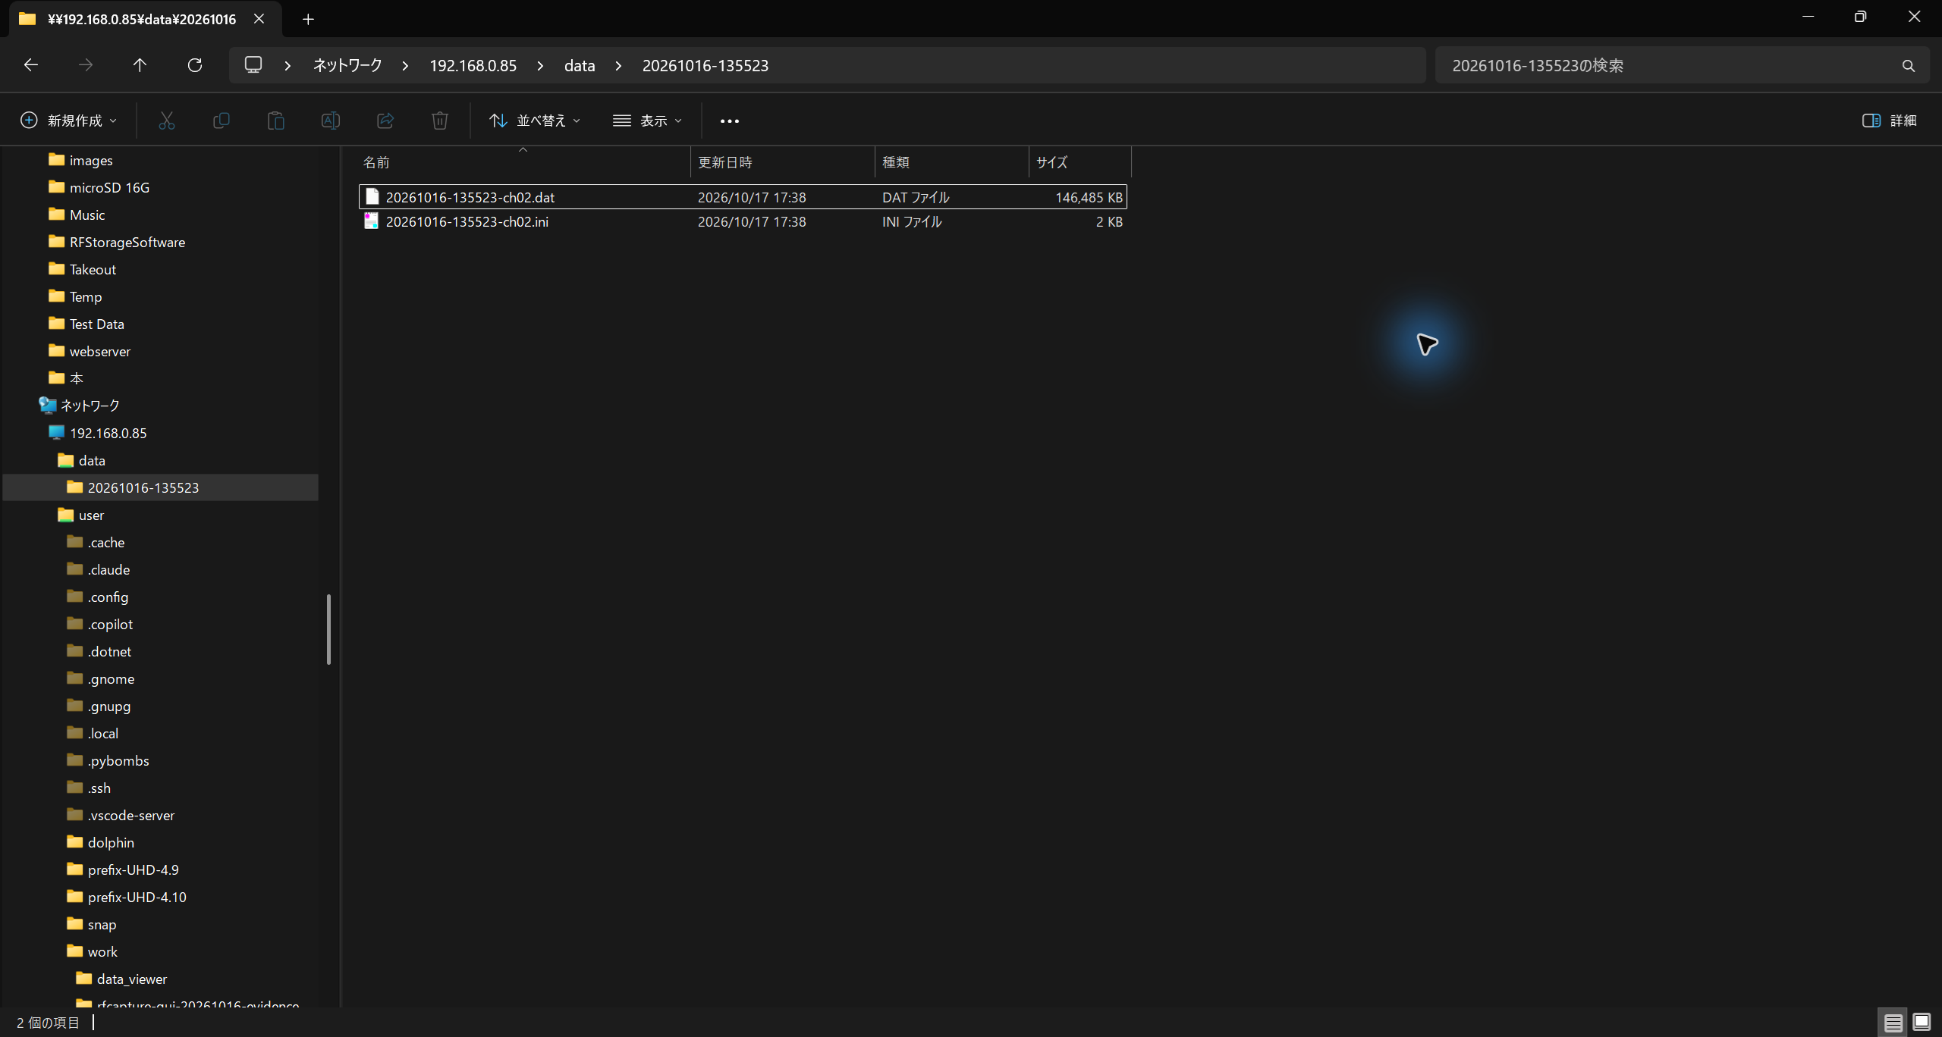Switch to details list view icon

click(1893, 1023)
